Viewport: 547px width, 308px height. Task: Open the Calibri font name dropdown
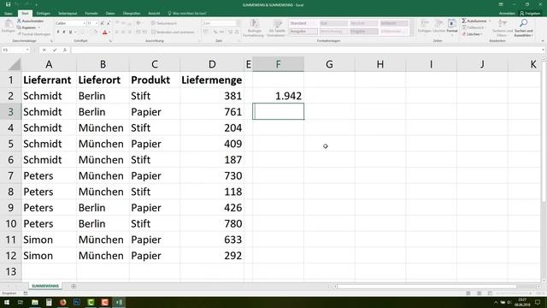point(85,23)
